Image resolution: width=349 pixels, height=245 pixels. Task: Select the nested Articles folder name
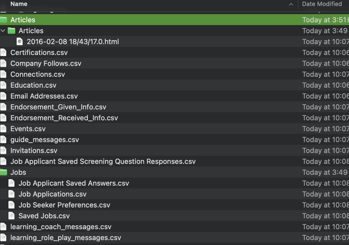pyautogui.click(x=31, y=31)
